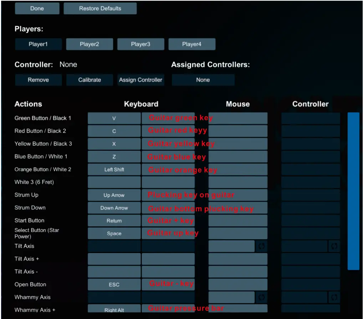Set controller binding for Tilt Axis -

(311, 272)
